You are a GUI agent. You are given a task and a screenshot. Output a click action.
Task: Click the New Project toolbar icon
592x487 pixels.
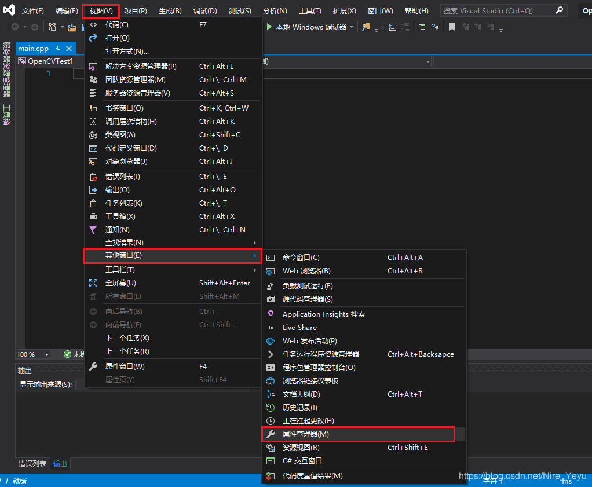tap(53, 27)
